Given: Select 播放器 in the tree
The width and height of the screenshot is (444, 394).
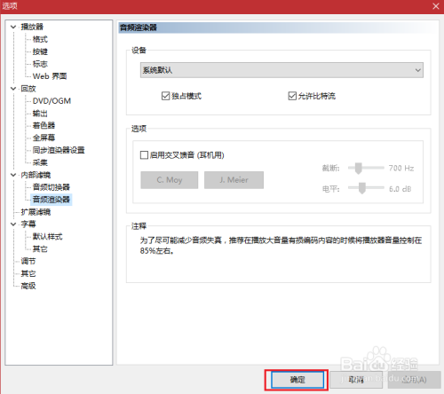Looking at the screenshot, I should [x=32, y=27].
